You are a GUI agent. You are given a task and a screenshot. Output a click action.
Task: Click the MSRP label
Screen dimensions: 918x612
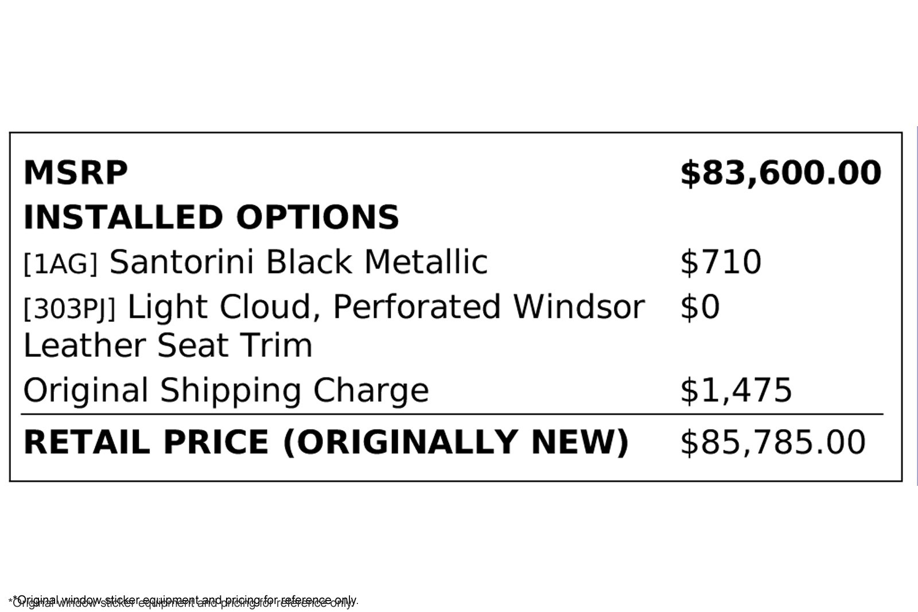[75, 173]
